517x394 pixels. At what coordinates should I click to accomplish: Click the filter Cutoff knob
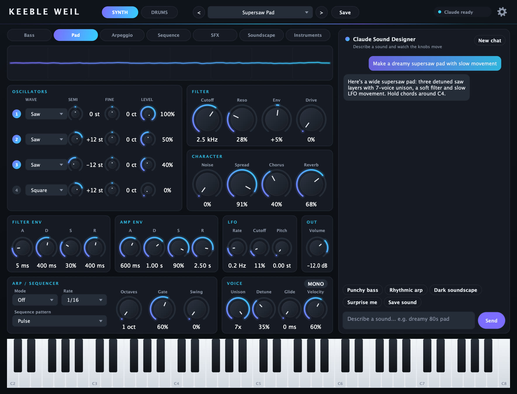pyautogui.click(x=207, y=119)
